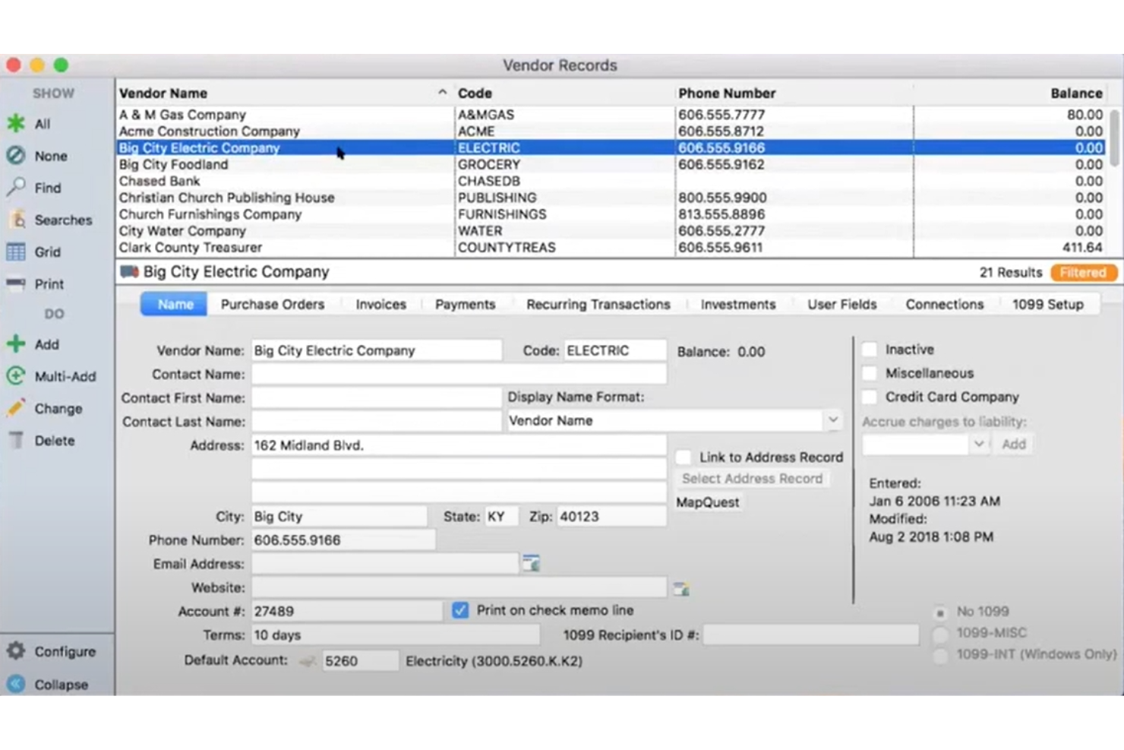This screenshot has width=1124, height=750.
Task: Open saved Searches
Action: coord(49,220)
